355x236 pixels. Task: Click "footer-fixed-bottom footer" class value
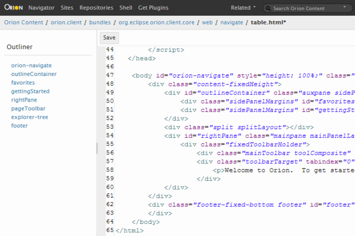250,205
